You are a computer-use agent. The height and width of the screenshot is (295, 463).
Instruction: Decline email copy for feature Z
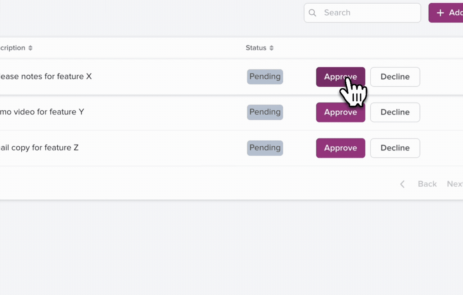tap(395, 148)
